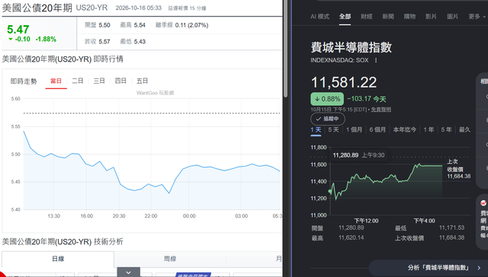The width and height of the screenshot is (488, 277).
Task: Switch to the 三日 chart tab
Action: click(99, 81)
